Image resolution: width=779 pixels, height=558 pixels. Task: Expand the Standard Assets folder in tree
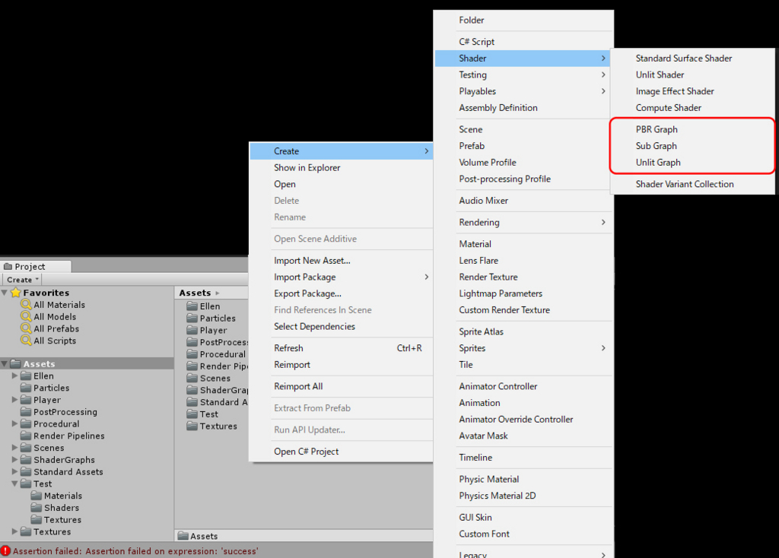tap(15, 471)
